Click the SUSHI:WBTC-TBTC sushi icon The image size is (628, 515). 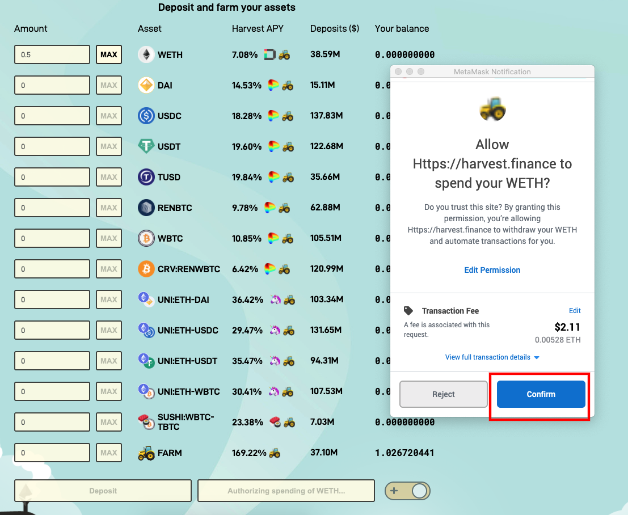click(x=146, y=421)
